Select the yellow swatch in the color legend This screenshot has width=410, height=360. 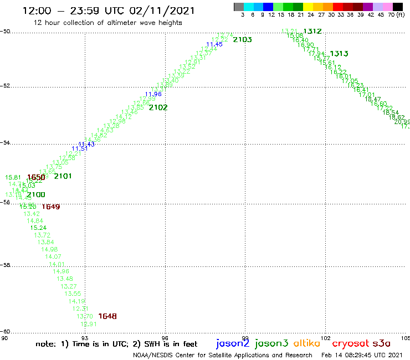click(308, 7)
